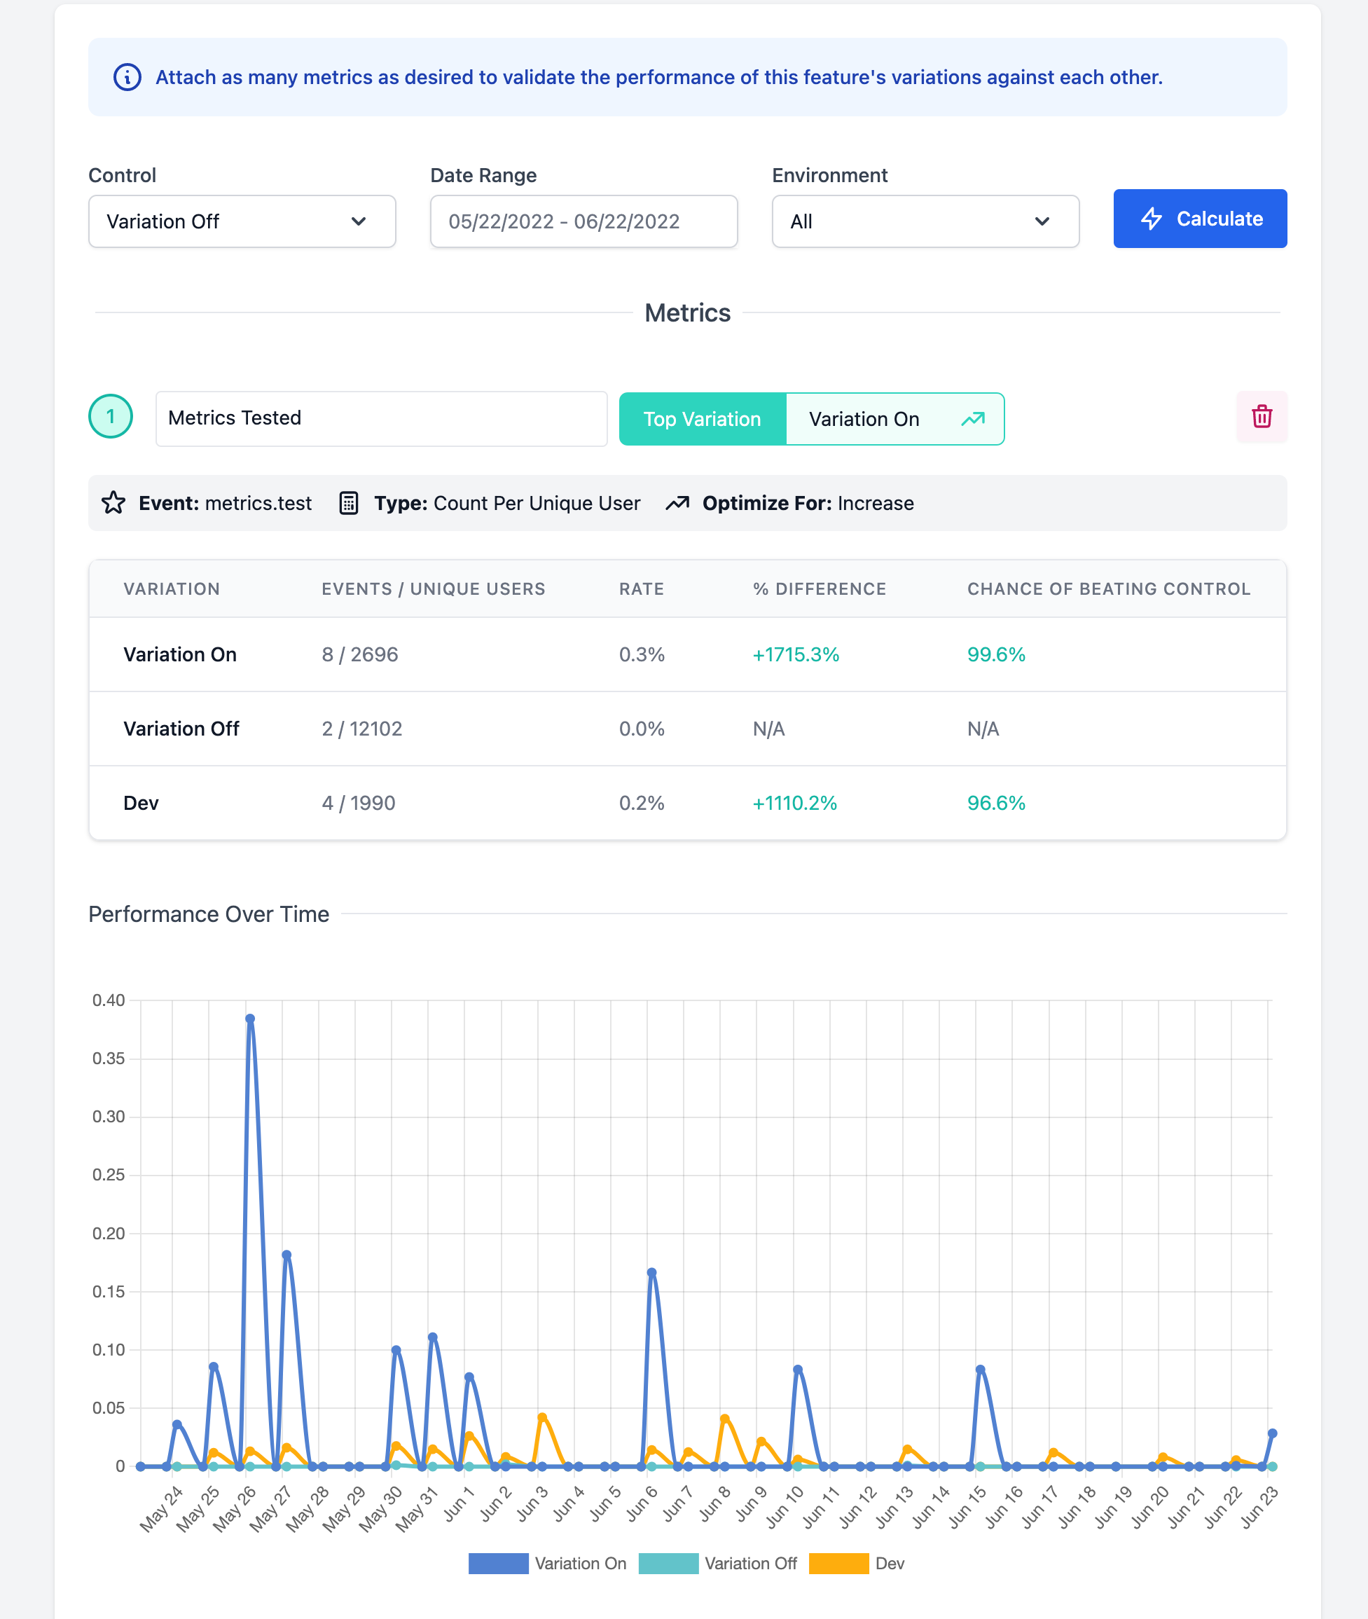Click the Jun 3 Dev data point
The height and width of the screenshot is (1619, 1368).
[542, 1417]
